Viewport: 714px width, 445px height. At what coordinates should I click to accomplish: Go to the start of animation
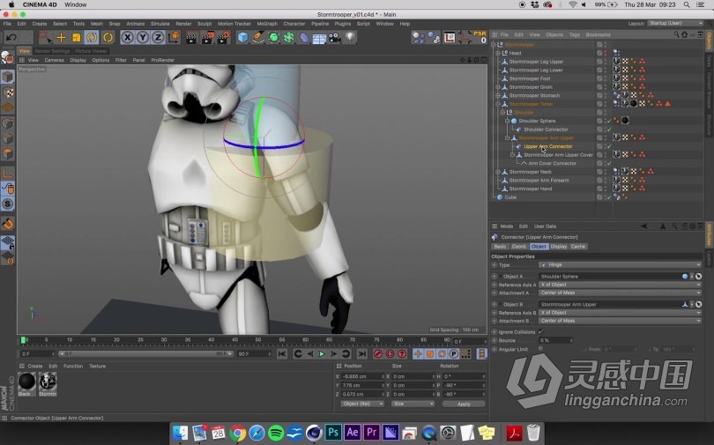pyautogui.click(x=282, y=354)
